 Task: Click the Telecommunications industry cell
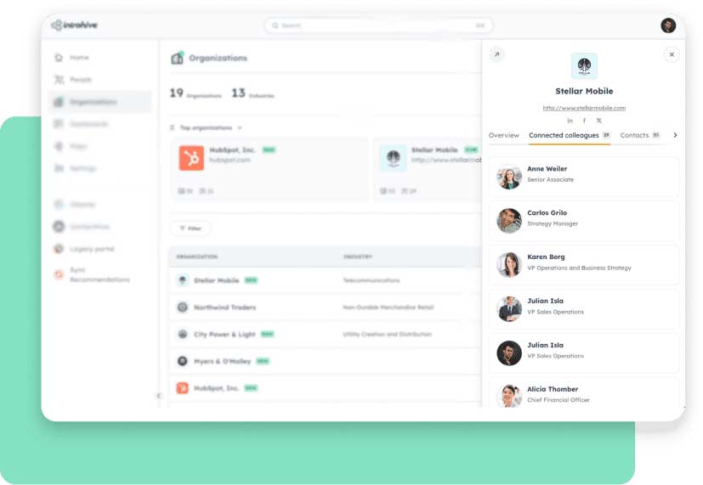[x=371, y=280]
